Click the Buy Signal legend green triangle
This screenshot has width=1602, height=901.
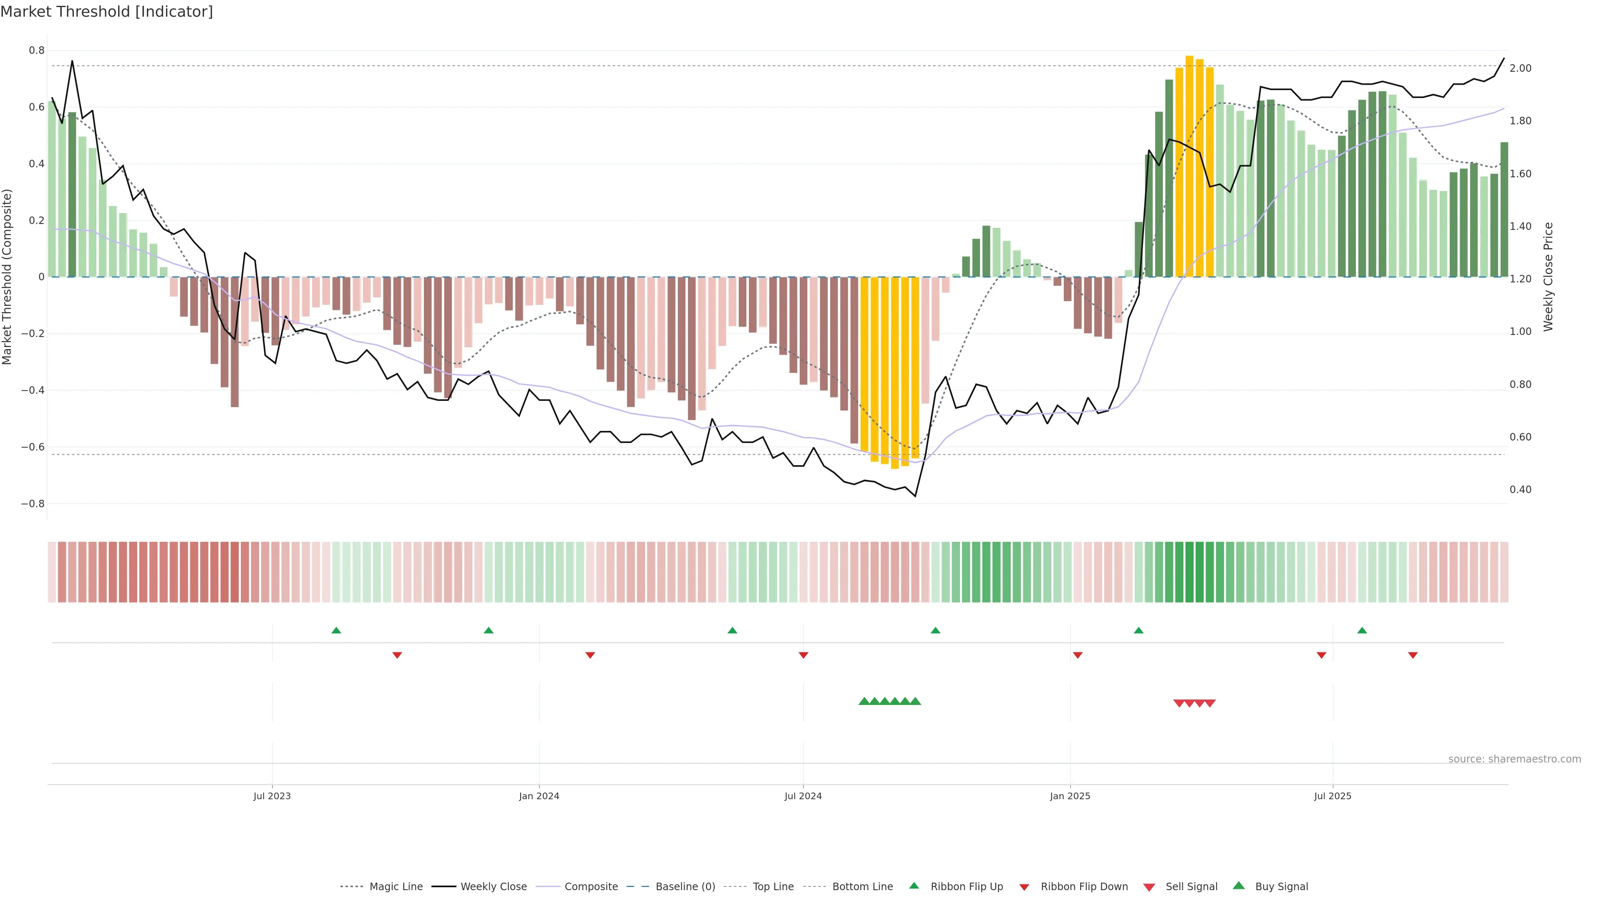coord(1238,886)
